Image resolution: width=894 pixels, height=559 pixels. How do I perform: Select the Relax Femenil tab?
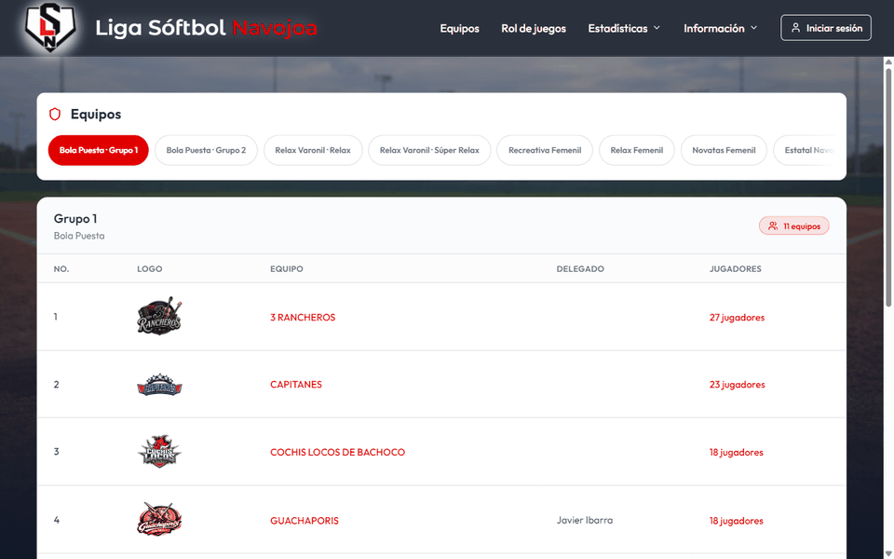click(x=636, y=150)
